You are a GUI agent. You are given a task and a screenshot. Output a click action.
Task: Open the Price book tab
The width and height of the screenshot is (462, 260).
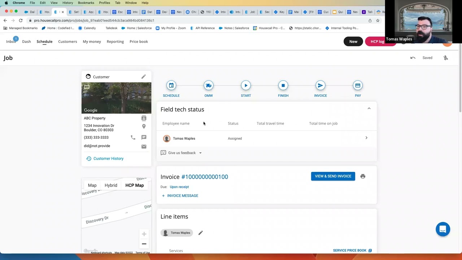[x=139, y=42]
